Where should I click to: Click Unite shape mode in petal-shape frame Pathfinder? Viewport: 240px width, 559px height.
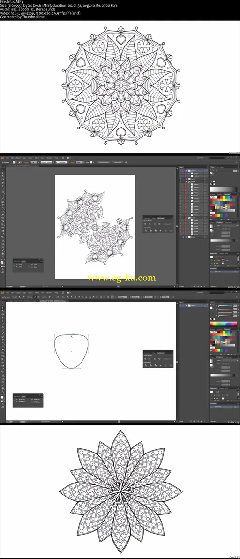click(145, 359)
